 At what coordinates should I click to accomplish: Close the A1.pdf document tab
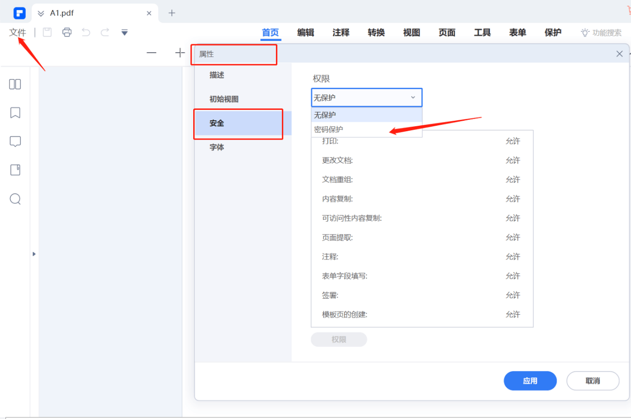149,13
